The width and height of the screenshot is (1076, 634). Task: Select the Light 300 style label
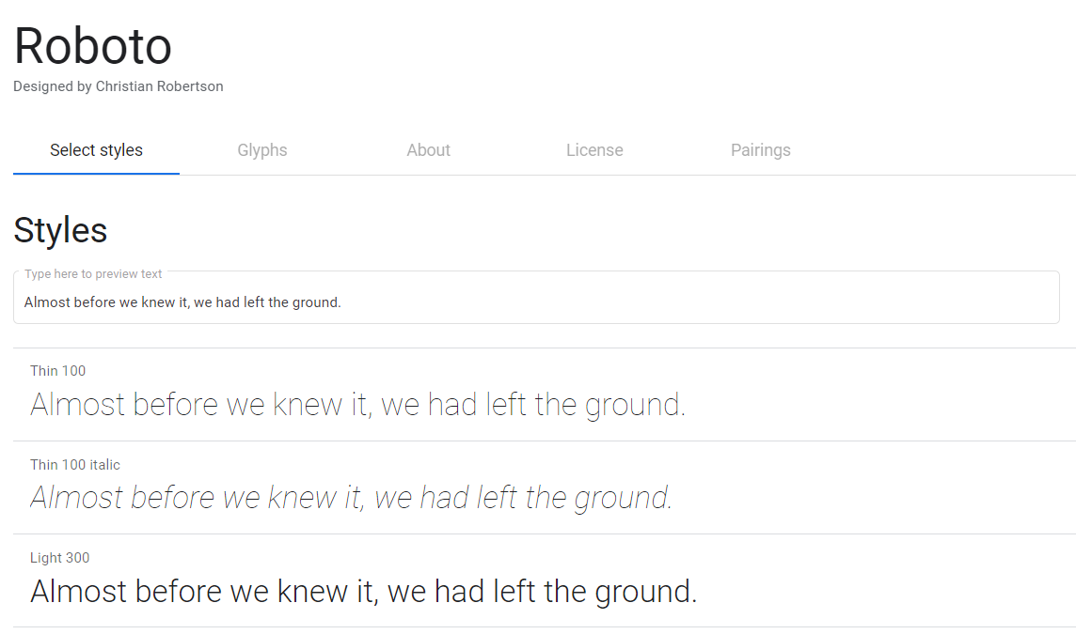[59, 558]
